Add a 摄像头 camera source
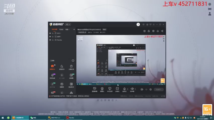This screenshot has width=214, height=120. click(x=102, y=90)
